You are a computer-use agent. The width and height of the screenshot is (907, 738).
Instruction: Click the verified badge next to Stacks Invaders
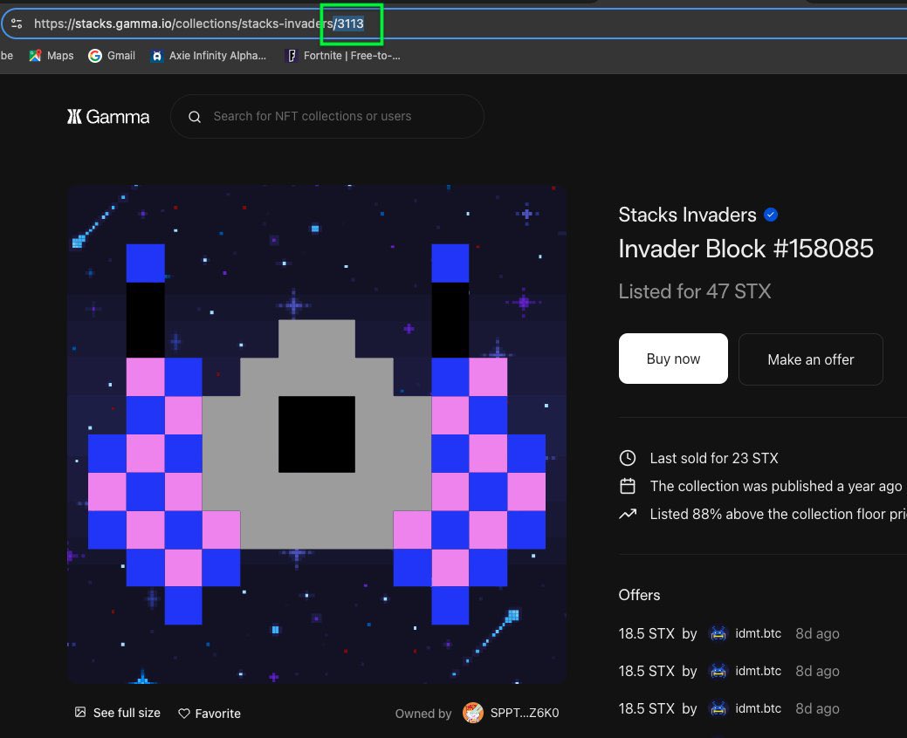(771, 215)
